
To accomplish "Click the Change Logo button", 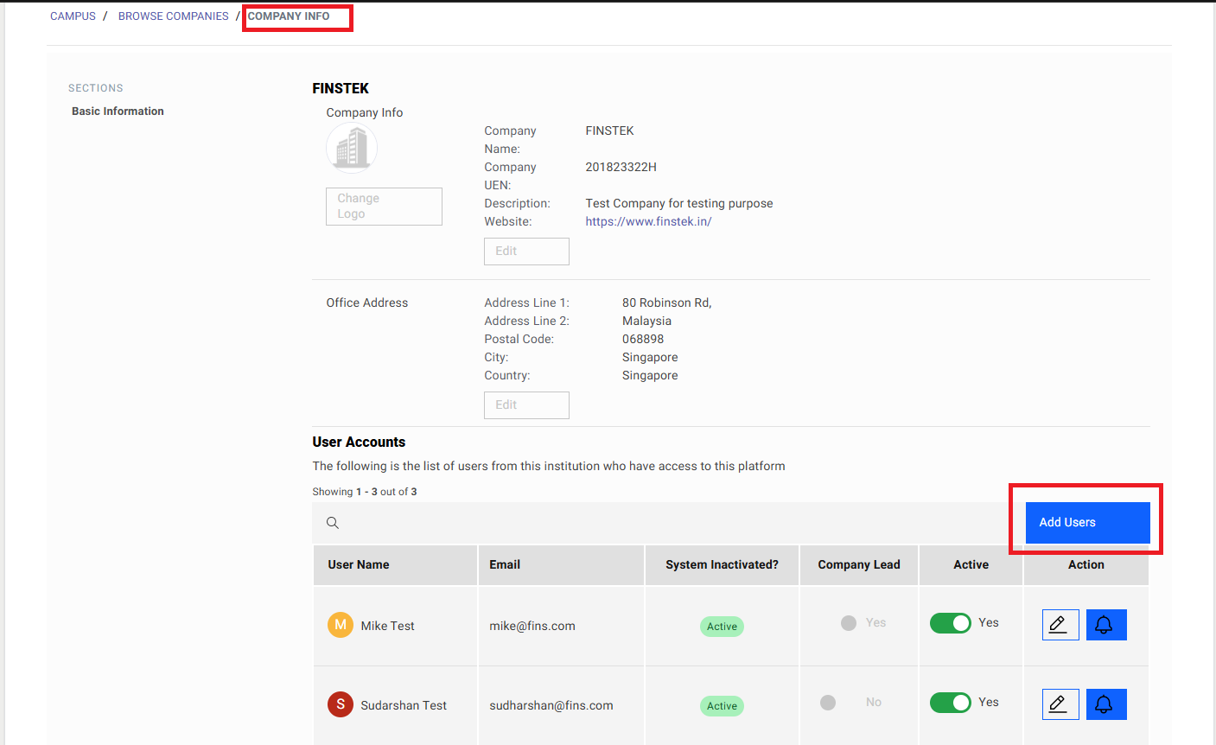I will click(384, 207).
